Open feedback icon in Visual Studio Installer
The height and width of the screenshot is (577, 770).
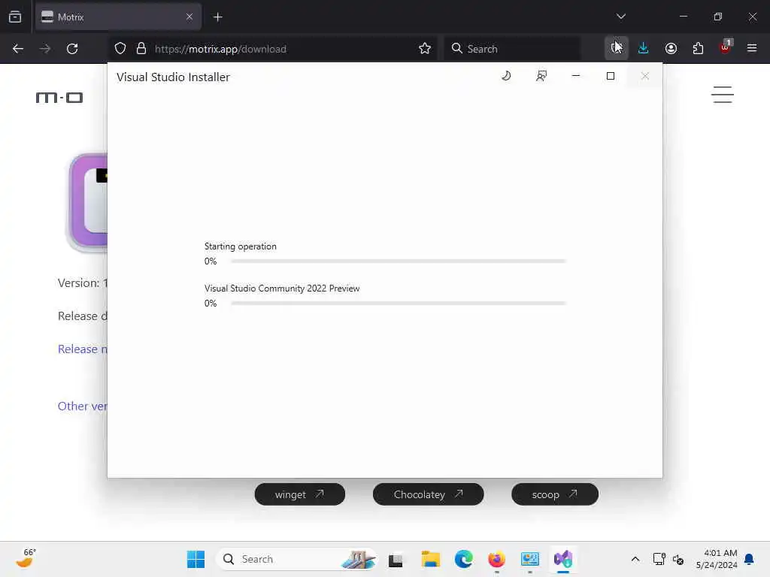click(x=541, y=76)
